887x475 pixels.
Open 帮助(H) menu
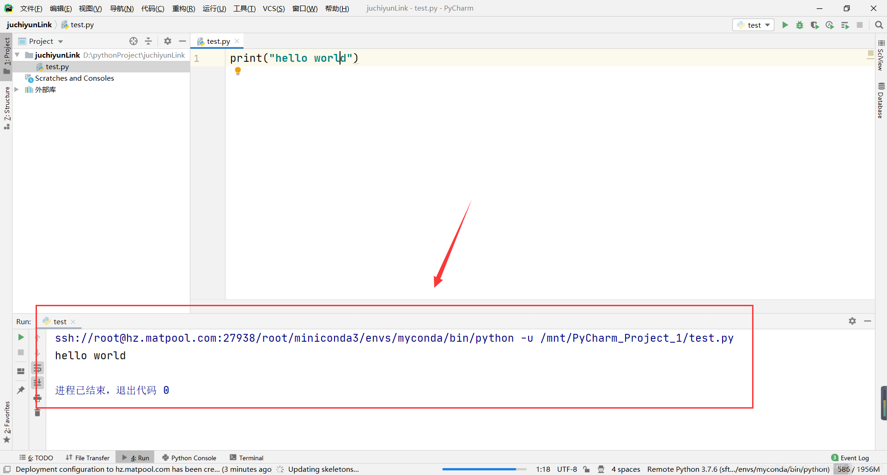pyautogui.click(x=337, y=8)
